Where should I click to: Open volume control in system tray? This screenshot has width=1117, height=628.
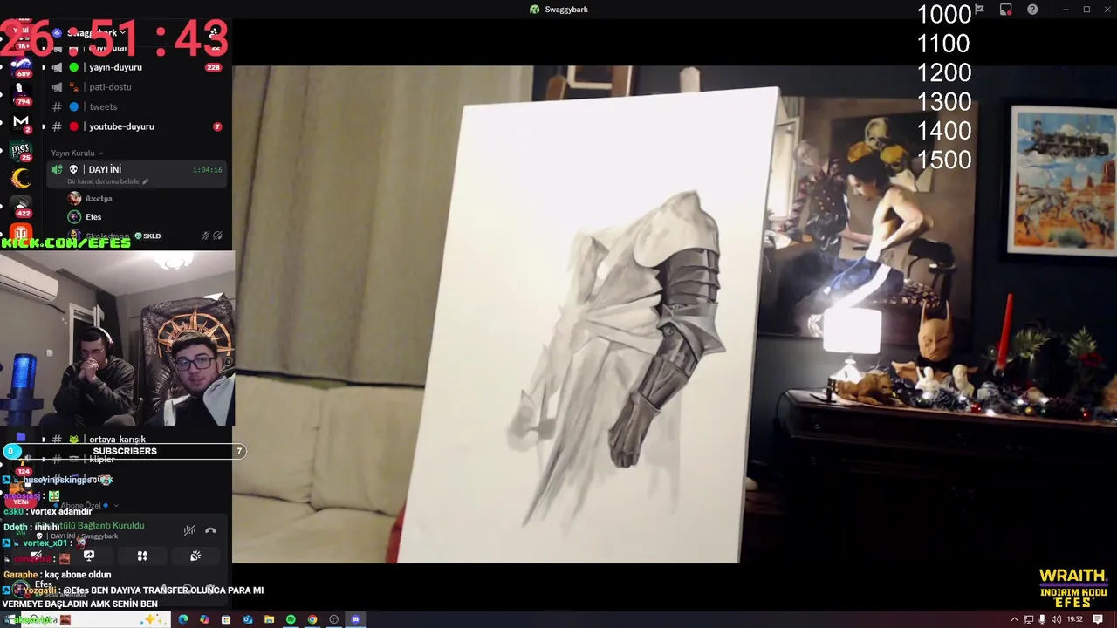coord(1056,620)
